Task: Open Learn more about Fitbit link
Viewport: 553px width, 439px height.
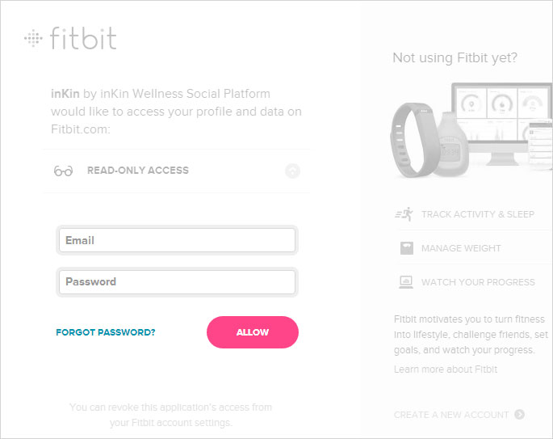Action: click(x=446, y=369)
